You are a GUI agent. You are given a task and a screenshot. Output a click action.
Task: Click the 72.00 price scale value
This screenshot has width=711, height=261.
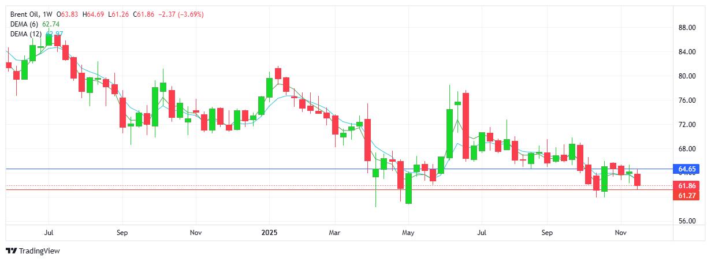pos(686,125)
